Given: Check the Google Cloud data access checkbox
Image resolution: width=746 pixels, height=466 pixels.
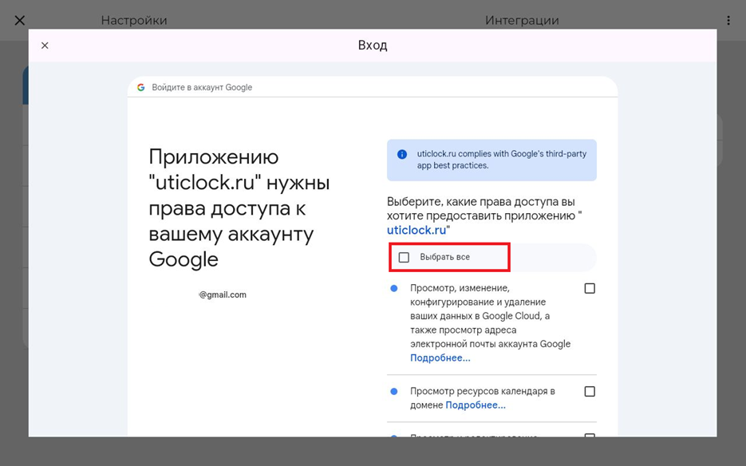Looking at the screenshot, I should click(590, 288).
